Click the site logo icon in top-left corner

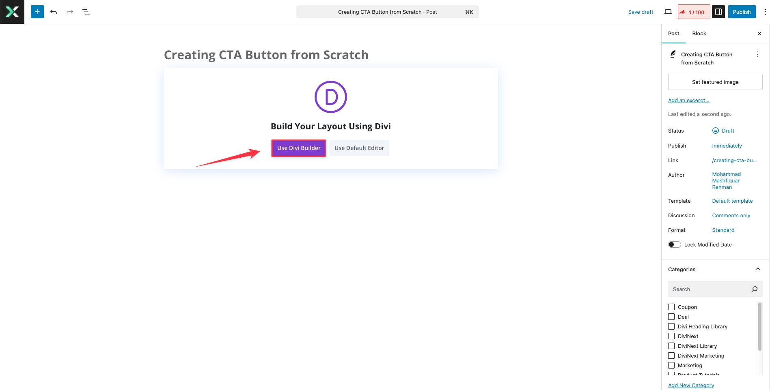(12, 12)
